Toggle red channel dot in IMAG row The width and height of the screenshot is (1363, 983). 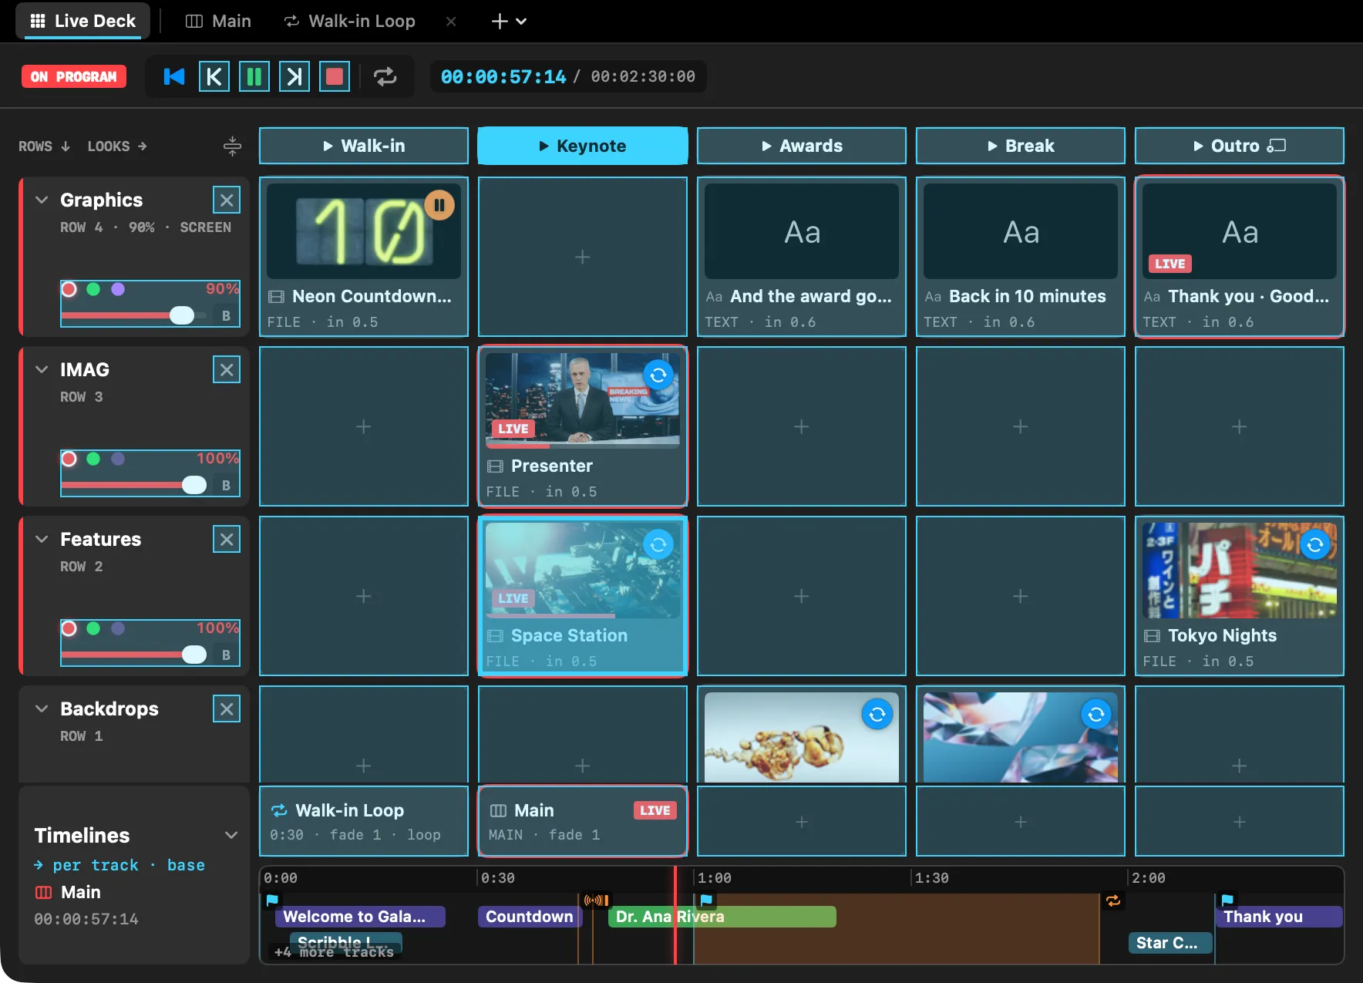(x=69, y=459)
